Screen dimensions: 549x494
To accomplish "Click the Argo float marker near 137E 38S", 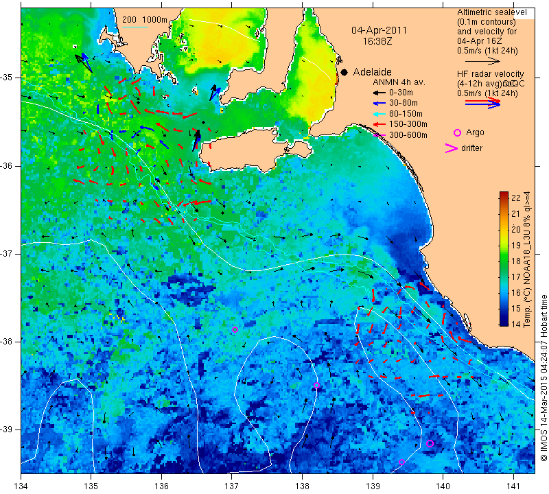I will coord(235,329).
